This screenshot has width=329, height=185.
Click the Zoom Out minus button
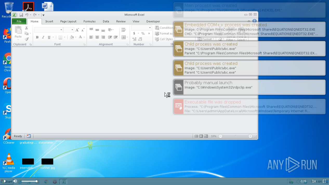click(x=220, y=136)
